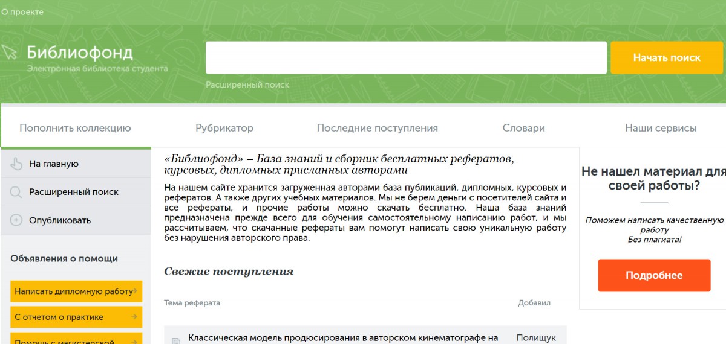Click the Тема реферата column header
The image size is (726, 344).
tap(192, 303)
